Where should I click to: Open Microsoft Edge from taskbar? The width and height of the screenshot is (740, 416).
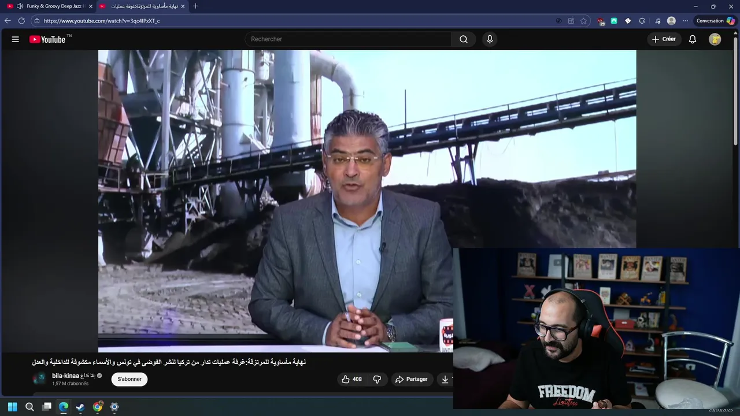[64, 407]
